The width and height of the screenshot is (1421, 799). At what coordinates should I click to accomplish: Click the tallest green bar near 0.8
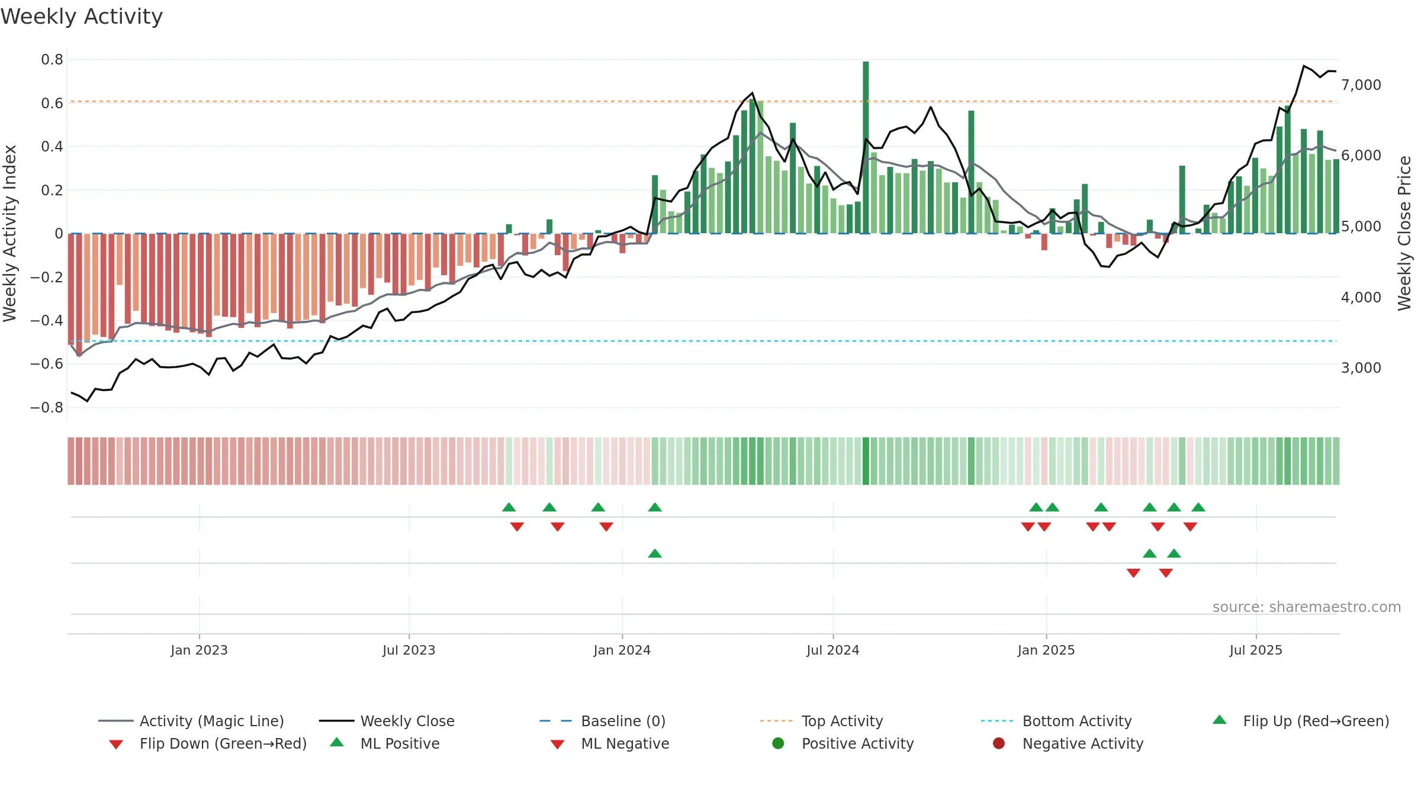coord(866,147)
